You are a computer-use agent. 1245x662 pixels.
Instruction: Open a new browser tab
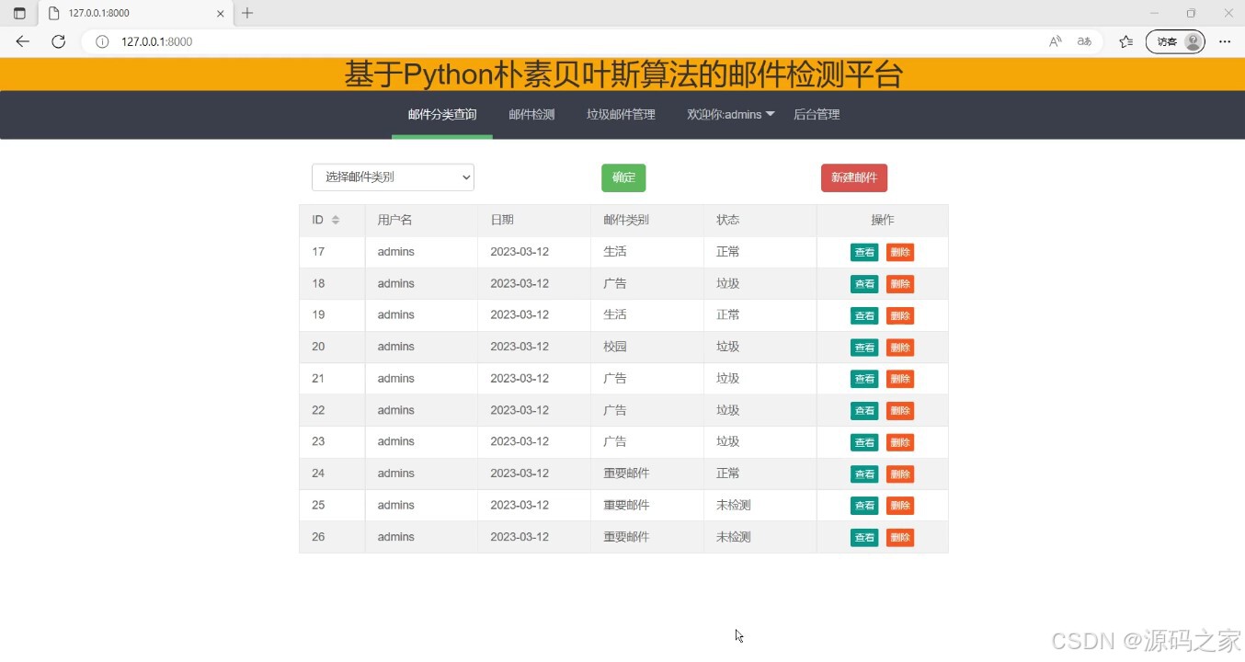247,13
